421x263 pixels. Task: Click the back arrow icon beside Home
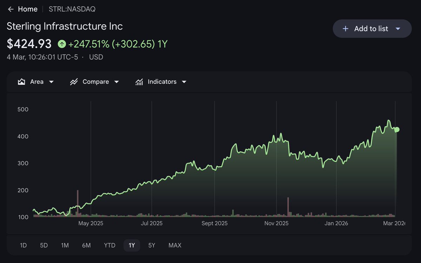(11, 9)
